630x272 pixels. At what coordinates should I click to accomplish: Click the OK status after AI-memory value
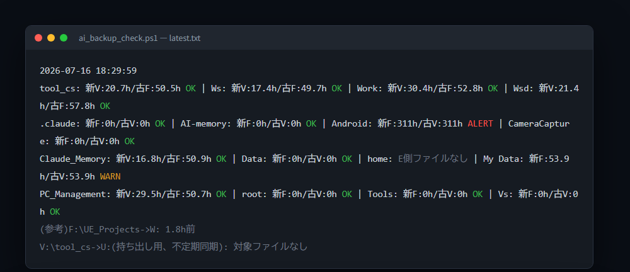point(311,124)
